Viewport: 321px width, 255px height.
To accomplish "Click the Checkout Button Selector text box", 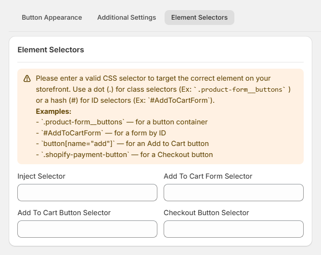I will tap(233, 229).
